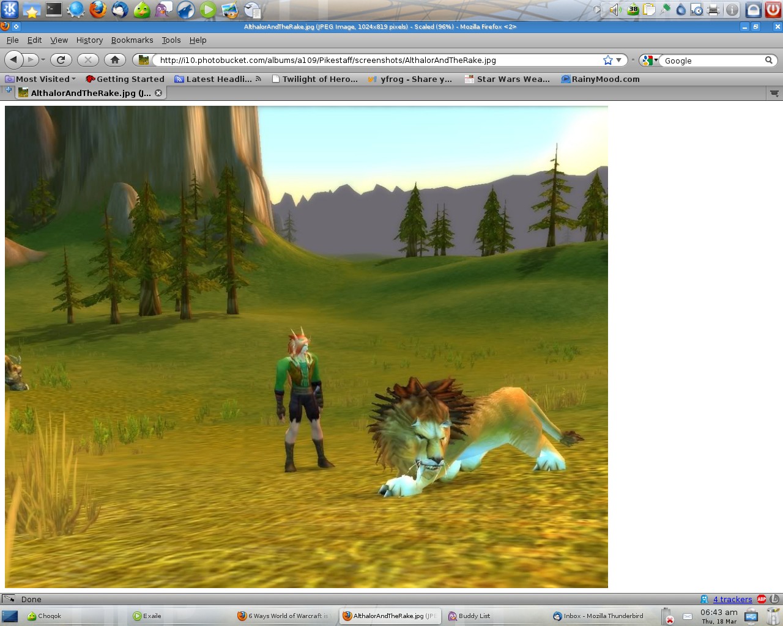Open the History menu

pos(89,40)
